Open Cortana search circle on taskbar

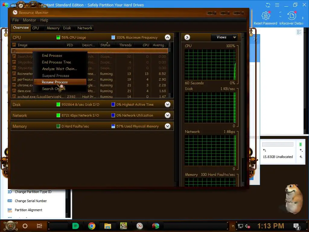click(x=25, y=226)
